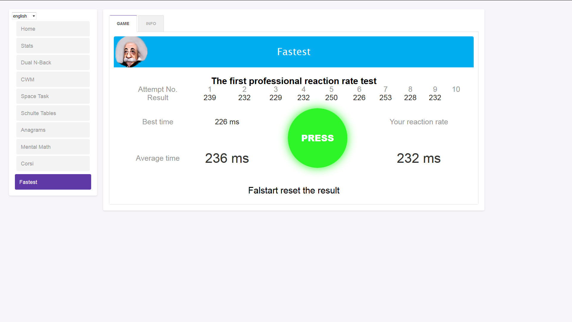
Task: Choose Anagrams in sidebar
Action: 53,130
